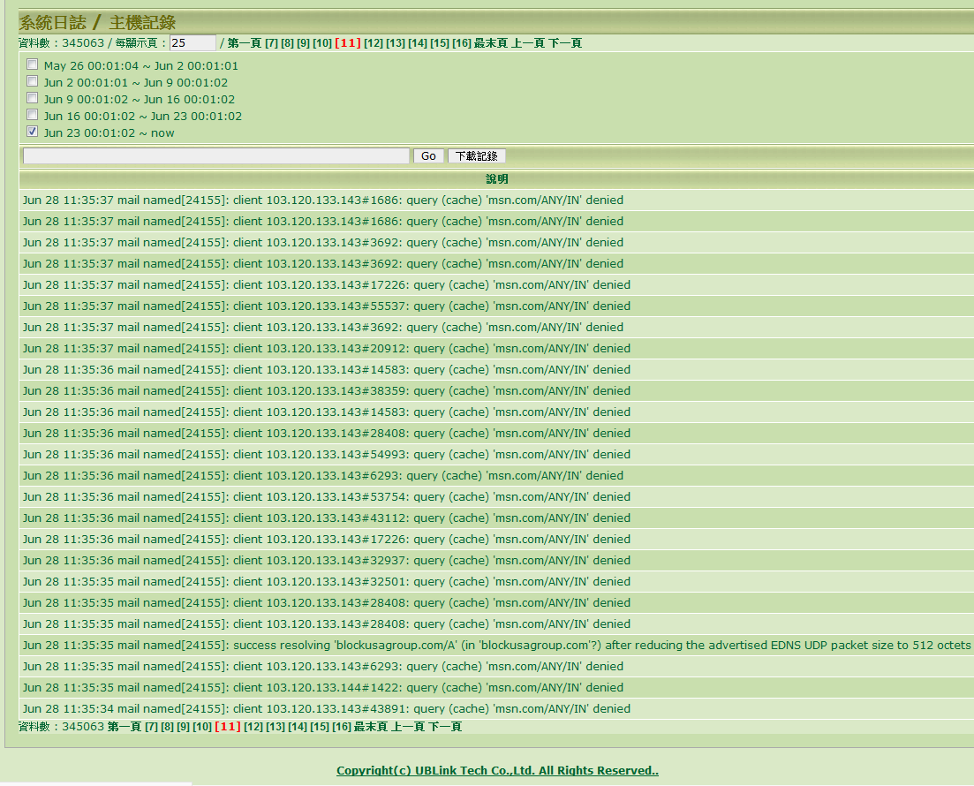The width and height of the screenshot is (974, 786).
Task: Click the 下載記錄 download button
Action: (476, 155)
